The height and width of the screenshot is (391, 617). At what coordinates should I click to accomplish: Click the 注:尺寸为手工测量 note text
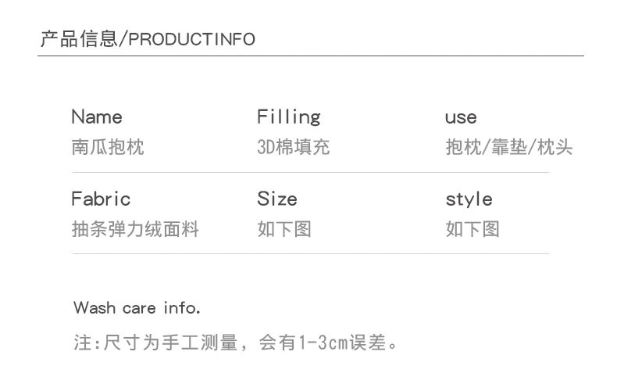[155, 343]
